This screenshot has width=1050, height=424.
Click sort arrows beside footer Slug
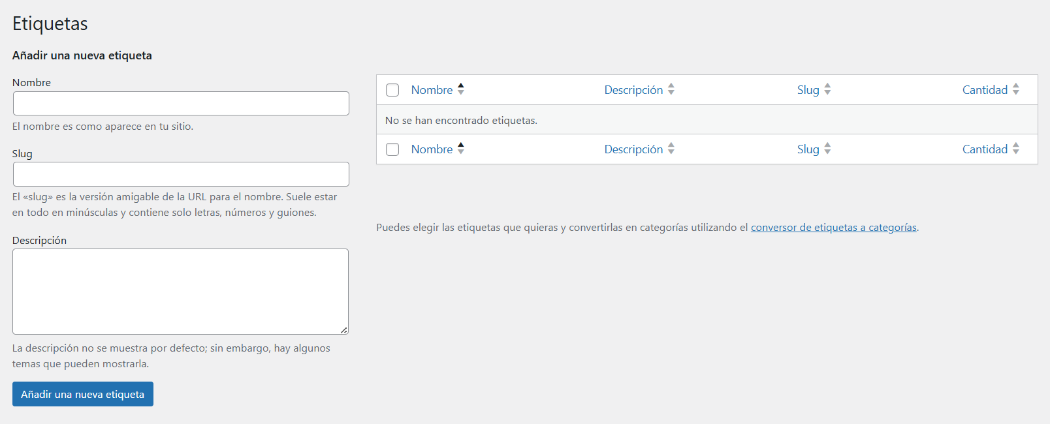827,149
